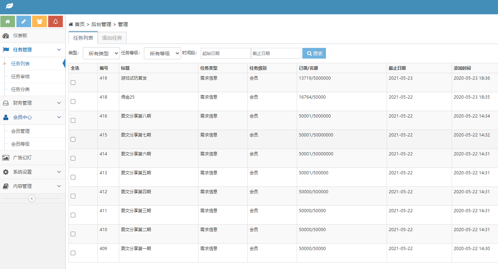Screen dimensions: 498x269
Task: Open the 所有类型 type dropdown
Action: click(x=101, y=53)
